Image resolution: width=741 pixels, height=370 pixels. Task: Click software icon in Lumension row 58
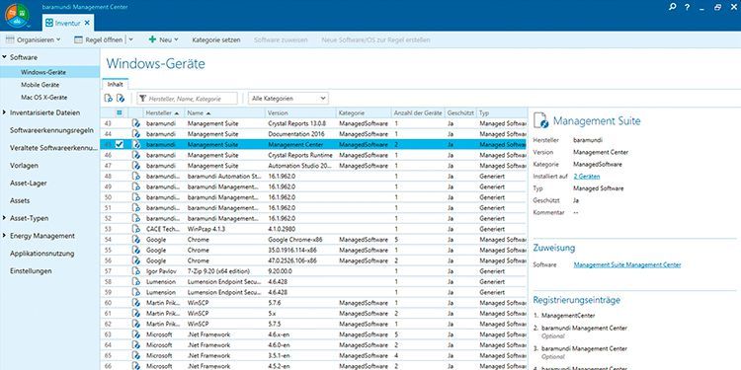pyautogui.click(x=136, y=282)
